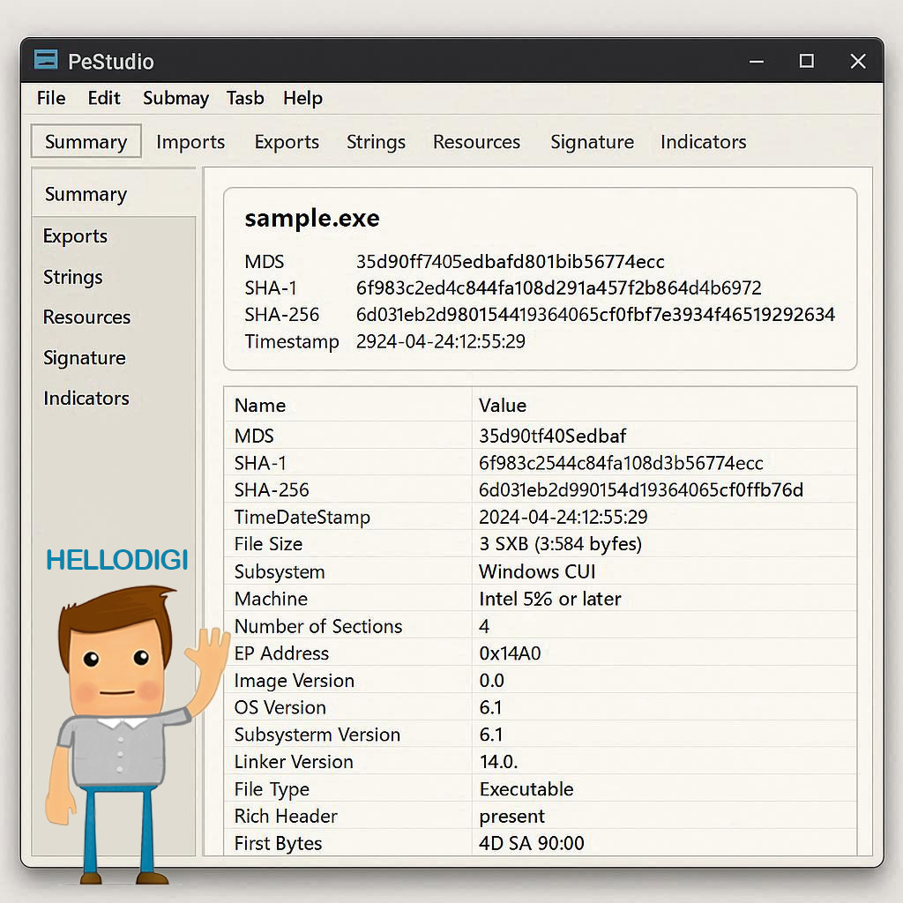Open the Edit menu
This screenshot has height=903, width=903.
click(x=104, y=98)
